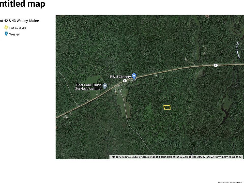The width and height of the screenshot is (244, 183).
Task: Click the timestamp text in bottom corner
Action: [231, 182]
